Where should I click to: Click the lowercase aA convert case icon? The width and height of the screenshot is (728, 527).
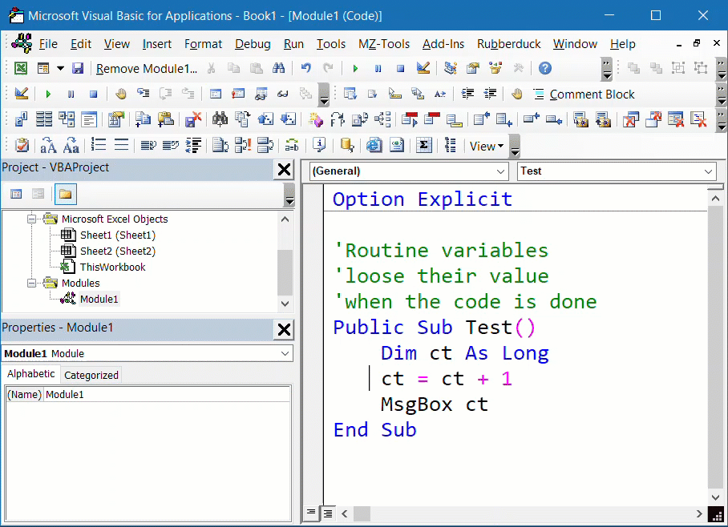(x=48, y=146)
